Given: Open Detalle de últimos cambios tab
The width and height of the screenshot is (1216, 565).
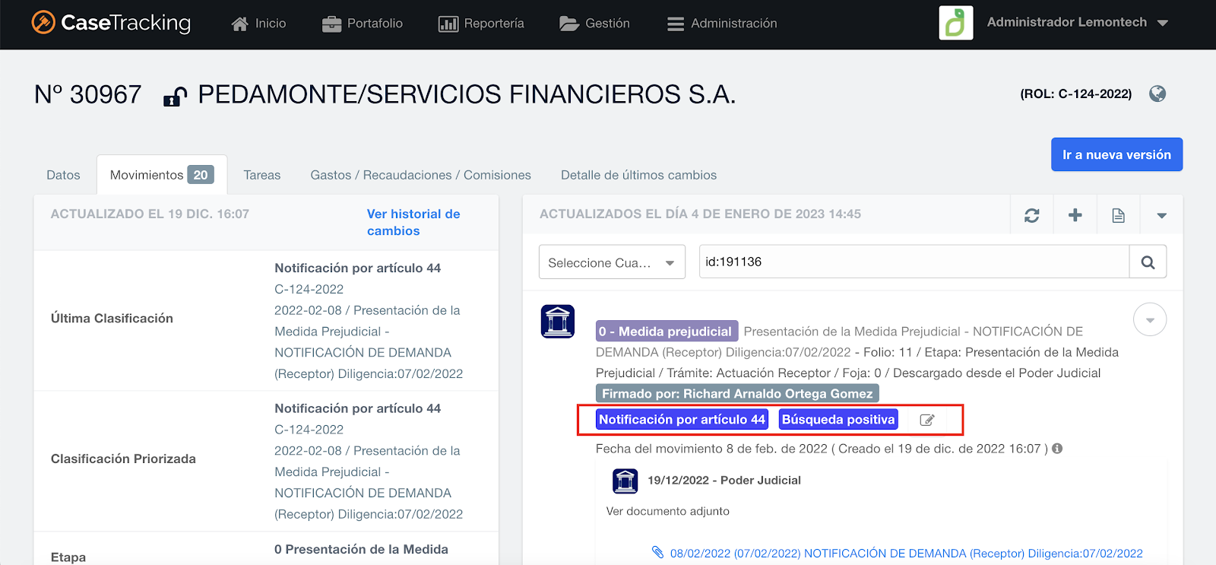Looking at the screenshot, I should 638,175.
